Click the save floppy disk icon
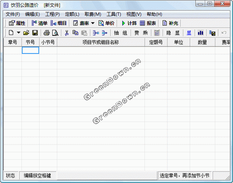 pos(35,33)
